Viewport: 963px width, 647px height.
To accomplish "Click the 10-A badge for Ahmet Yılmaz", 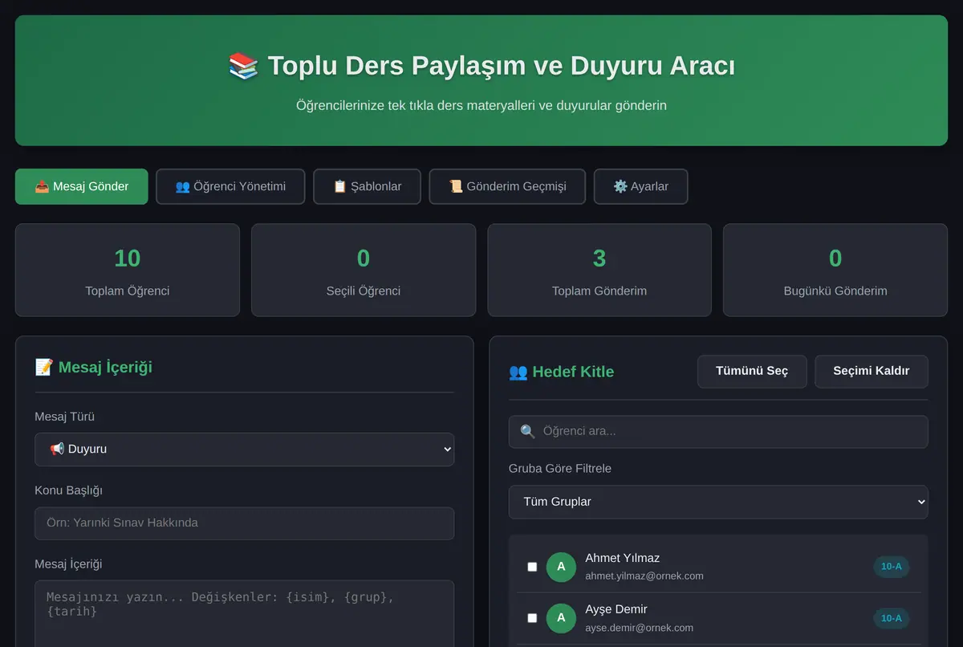I will point(891,567).
